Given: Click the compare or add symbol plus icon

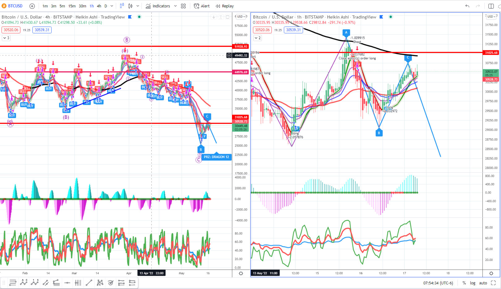Looking at the screenshot, I should pyautogui.click(x=32, y=6).
